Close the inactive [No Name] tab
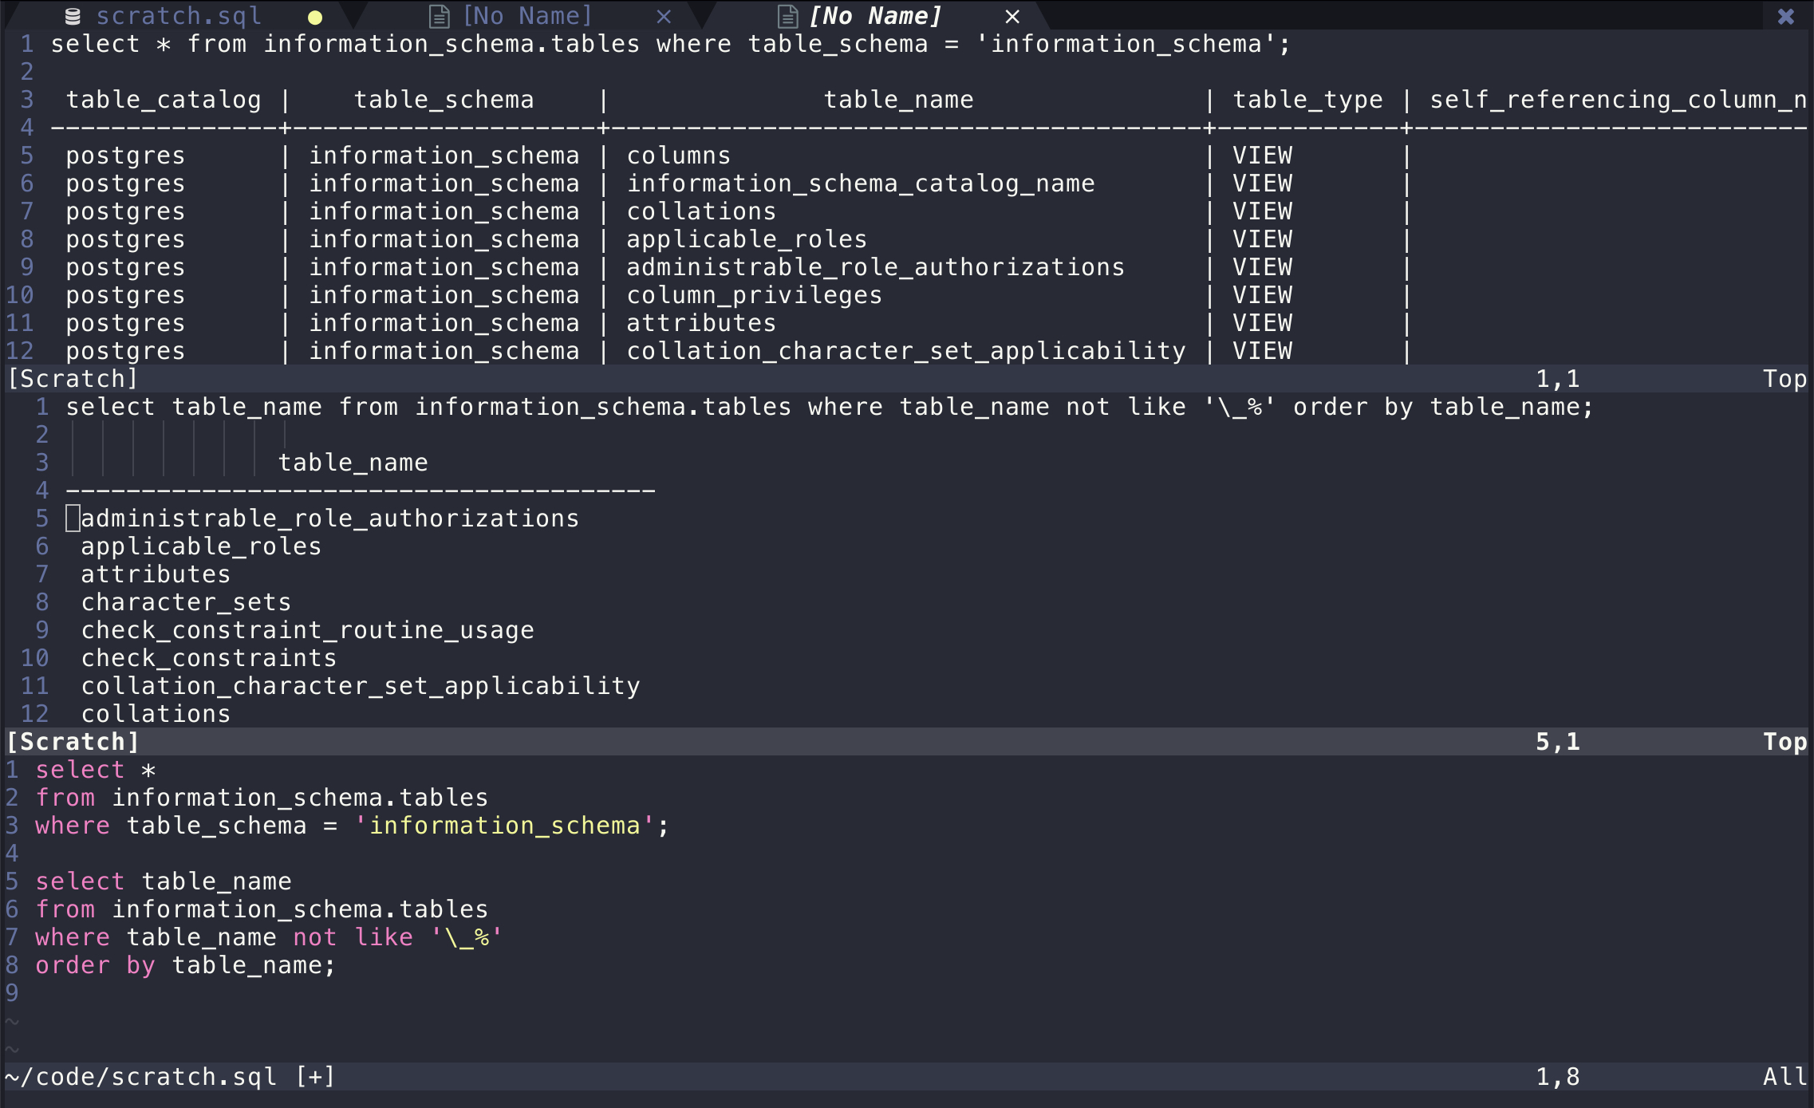This screenshot has height=1108, width=1814. tap(664, 16)
